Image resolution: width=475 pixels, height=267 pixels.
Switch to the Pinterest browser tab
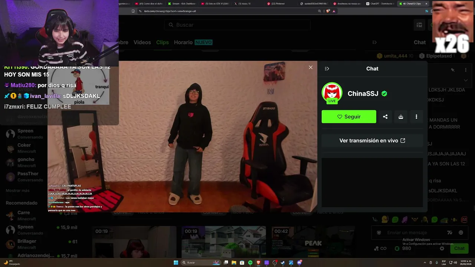click(x=280, y=4)
